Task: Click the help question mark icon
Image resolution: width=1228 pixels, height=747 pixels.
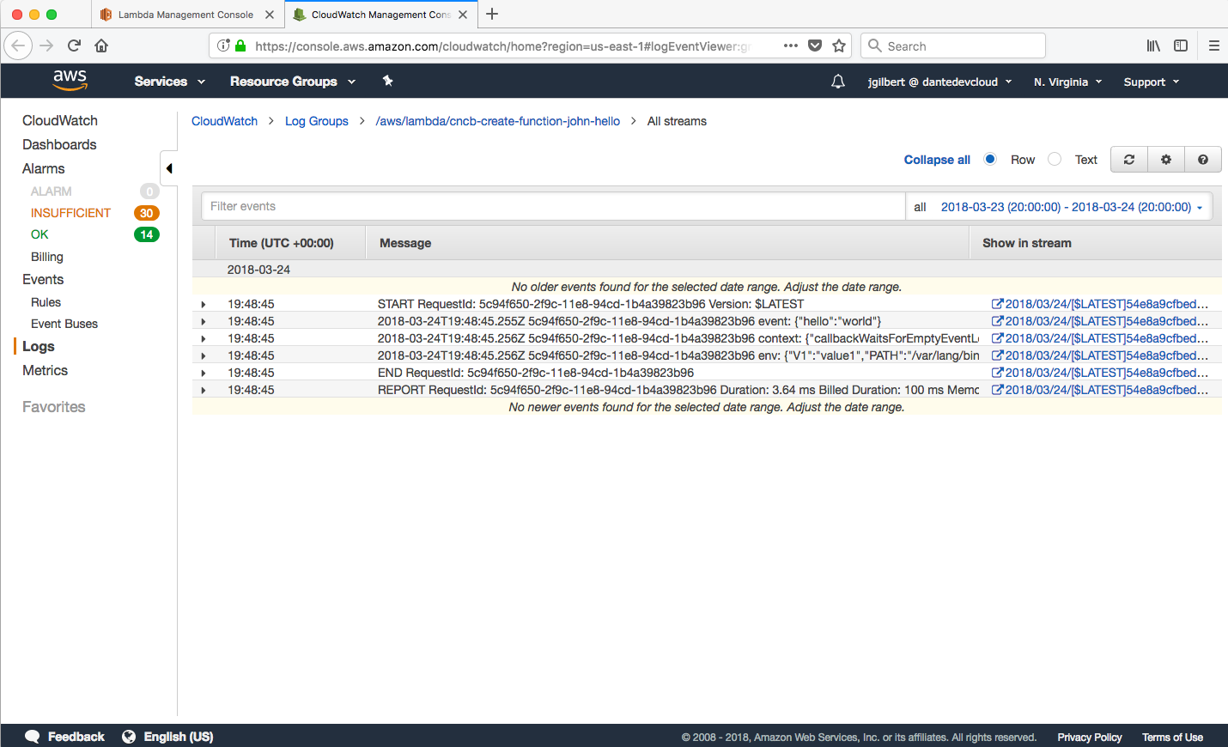Action: (x=1203, y=160)
